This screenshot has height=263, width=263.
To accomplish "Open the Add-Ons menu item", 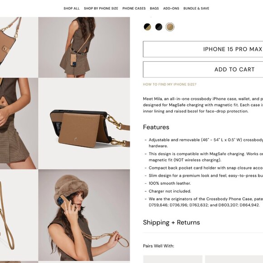I will [171, 8].
